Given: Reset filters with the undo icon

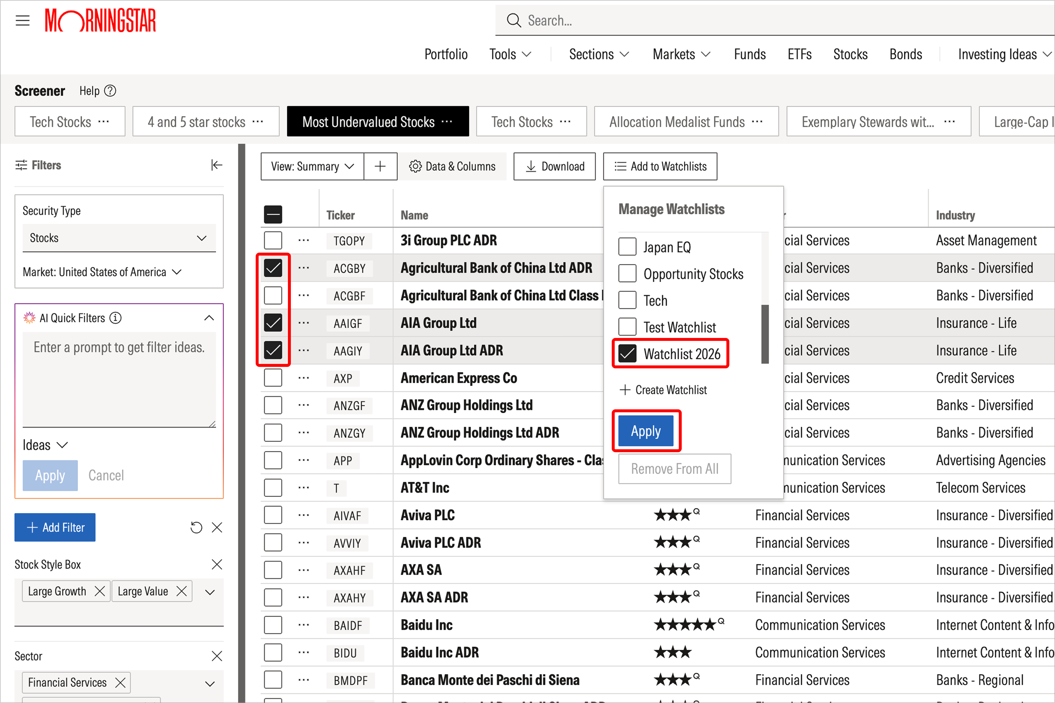Looking at the screenshot, I should coord(196,527).
